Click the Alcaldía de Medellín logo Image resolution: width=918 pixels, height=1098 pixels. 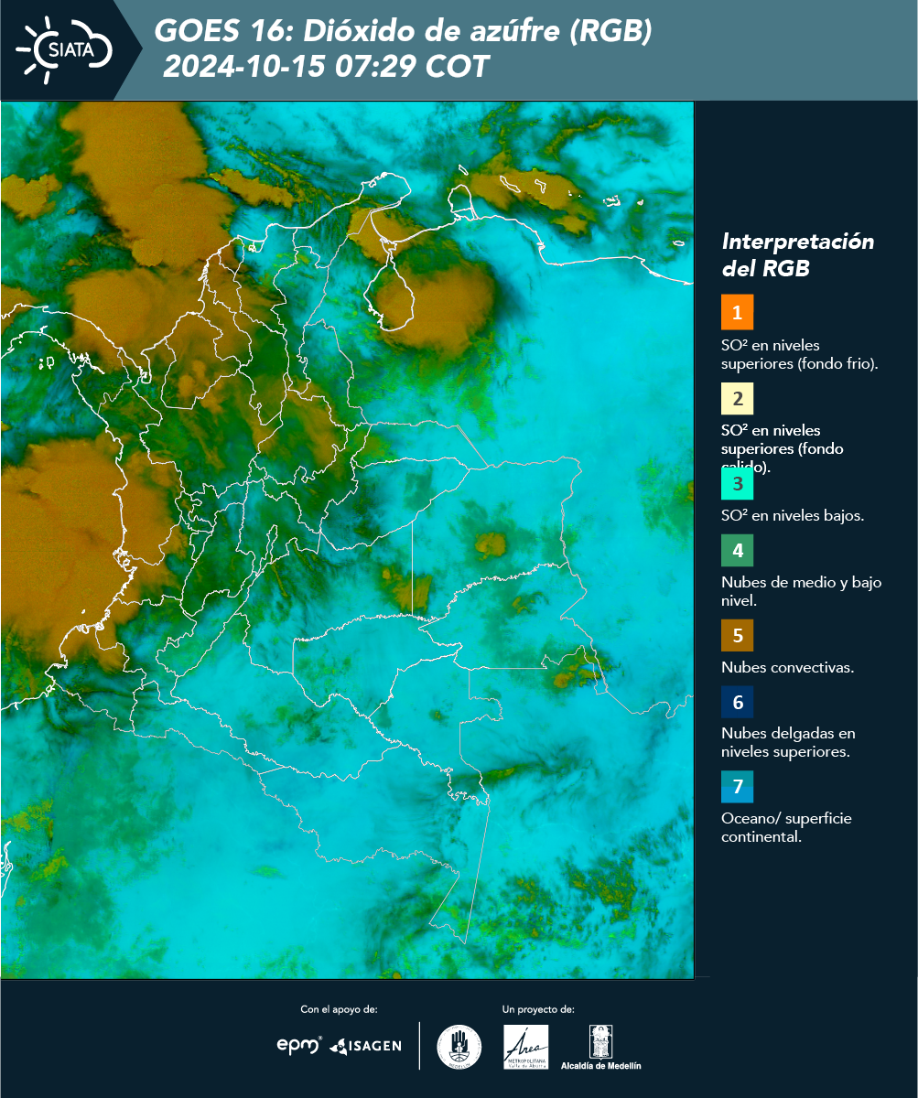pos(600,1048)
